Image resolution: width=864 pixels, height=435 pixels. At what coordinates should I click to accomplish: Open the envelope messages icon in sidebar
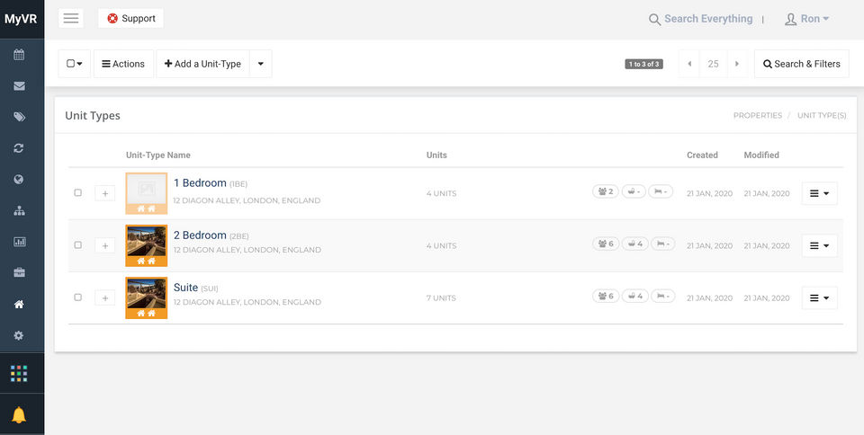[x=19, y=86]
